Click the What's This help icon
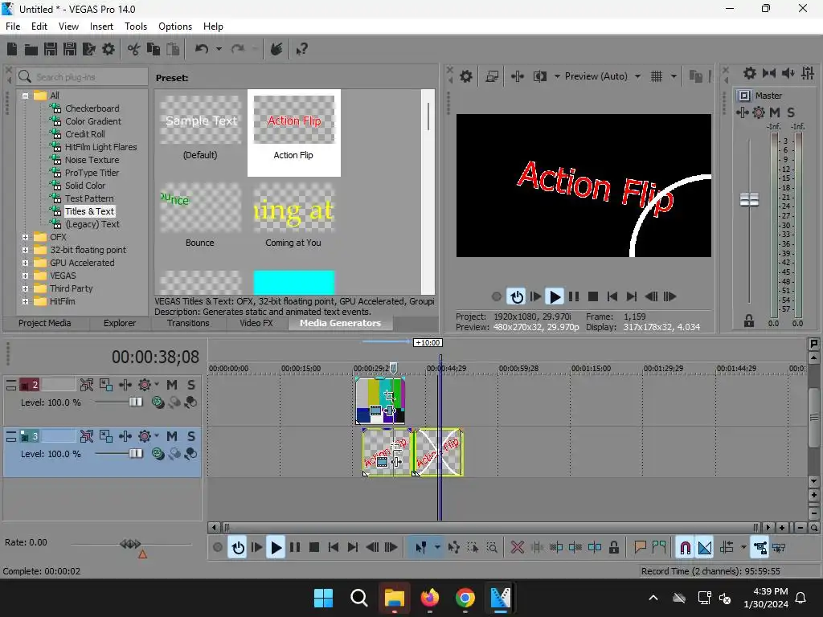This screenshot has width=823, height=617. (302, 49)
